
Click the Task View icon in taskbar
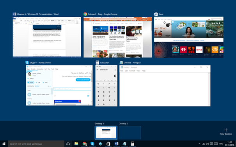tap(68, 144)
